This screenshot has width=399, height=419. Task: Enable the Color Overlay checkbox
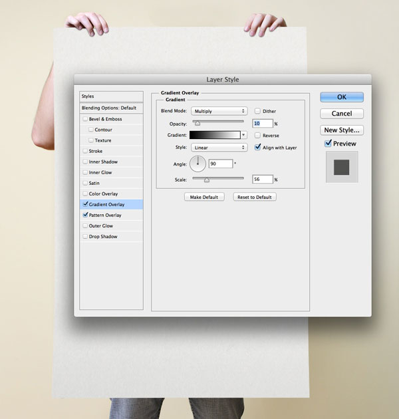(85, 194)
